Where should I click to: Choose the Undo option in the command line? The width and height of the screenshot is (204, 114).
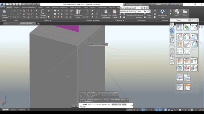[124, 104]
